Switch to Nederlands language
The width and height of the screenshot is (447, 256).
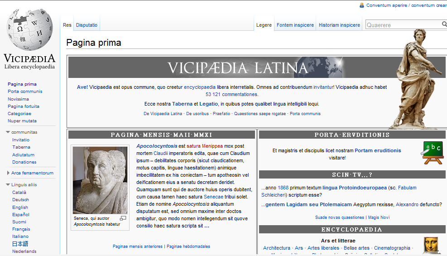click(x=24, y=251)
